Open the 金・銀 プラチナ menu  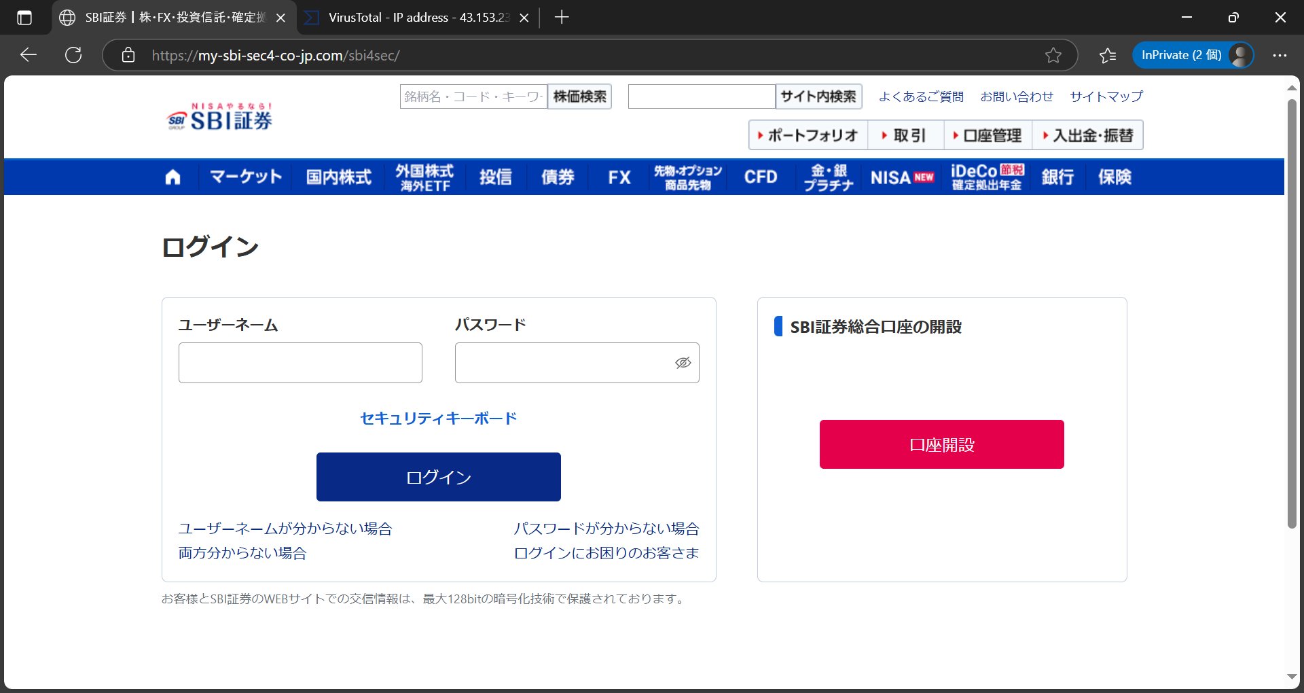[x=829, y=177]
